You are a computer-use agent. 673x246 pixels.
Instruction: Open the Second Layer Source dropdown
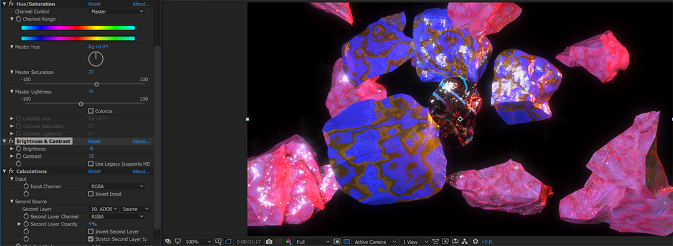point(135,209)
